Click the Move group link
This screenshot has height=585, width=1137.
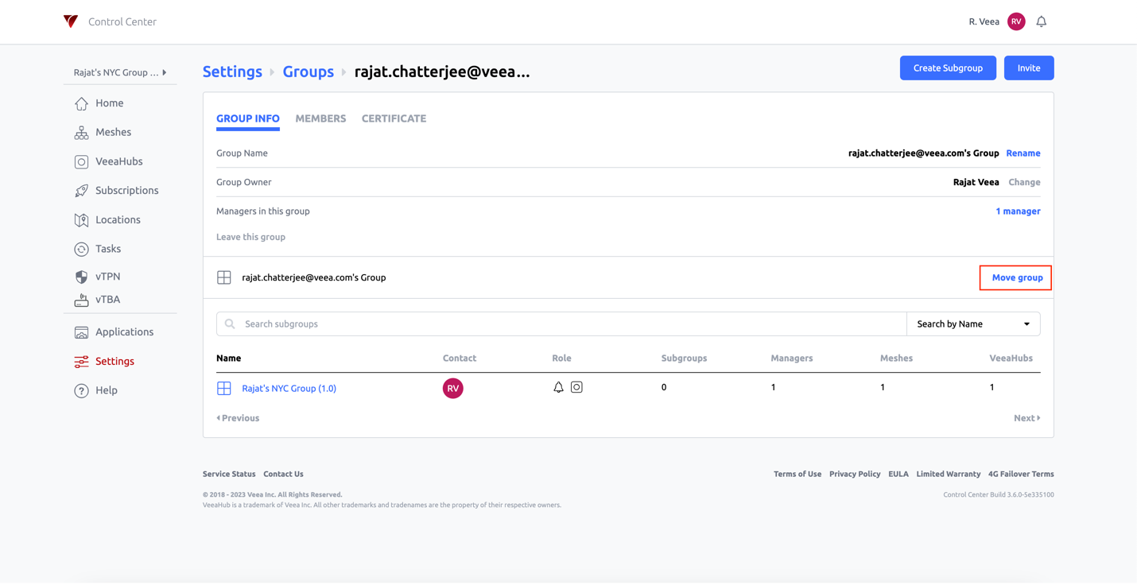click(1017, 277)
